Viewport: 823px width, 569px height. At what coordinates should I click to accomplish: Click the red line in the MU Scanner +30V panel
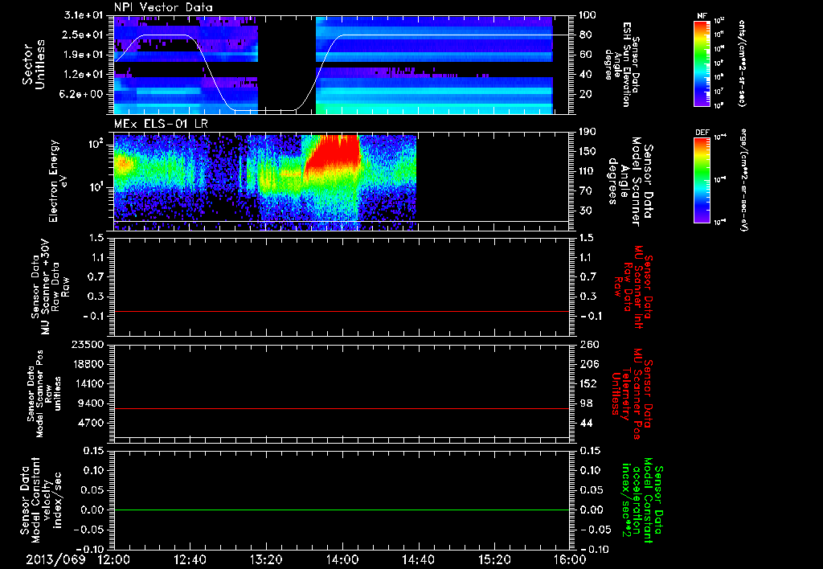[342, 311]
